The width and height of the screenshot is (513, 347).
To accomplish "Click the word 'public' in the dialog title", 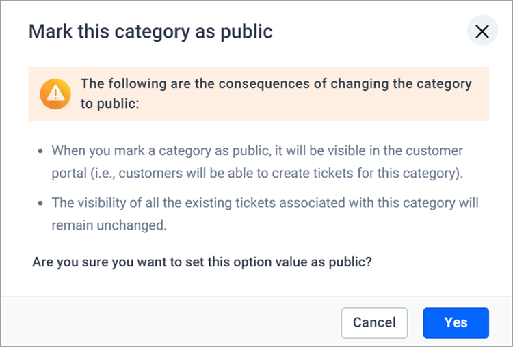I will (246, 32).
